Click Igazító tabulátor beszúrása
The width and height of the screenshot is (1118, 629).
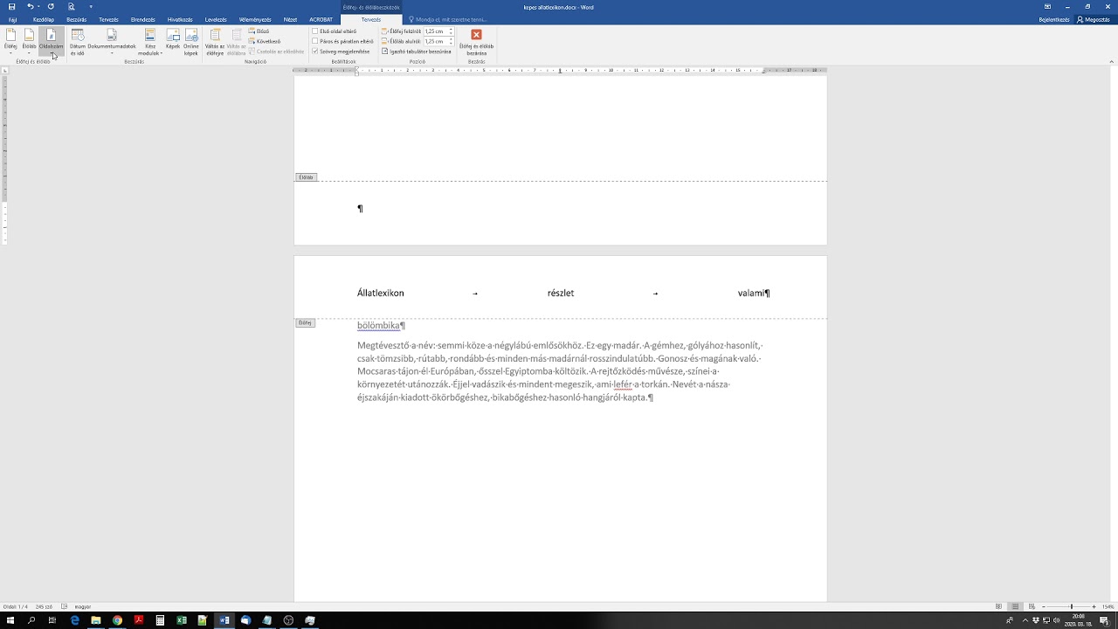417,52
